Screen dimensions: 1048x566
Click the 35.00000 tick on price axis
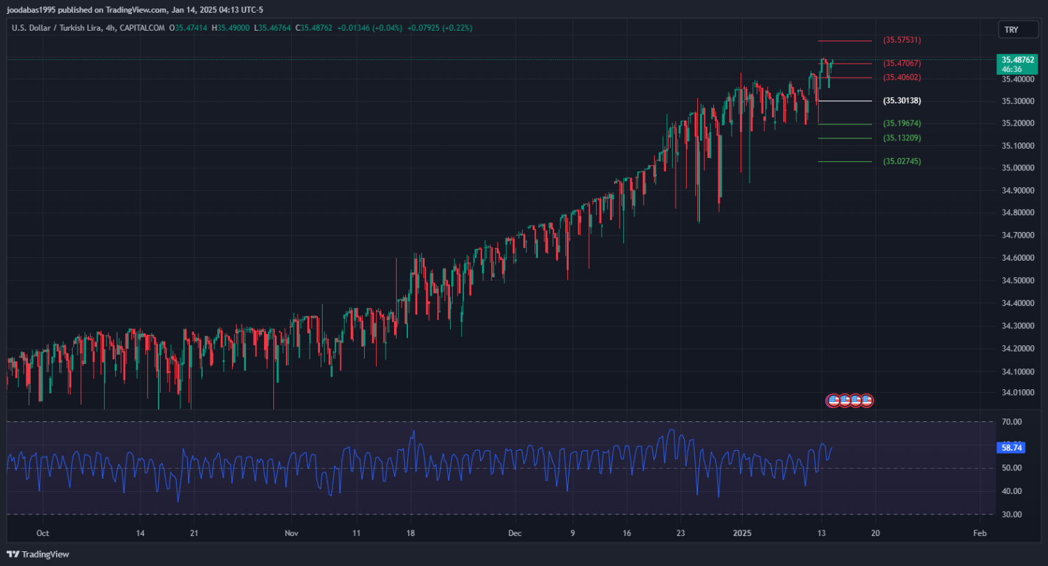pyautogui.click(x=1017, y=168)
